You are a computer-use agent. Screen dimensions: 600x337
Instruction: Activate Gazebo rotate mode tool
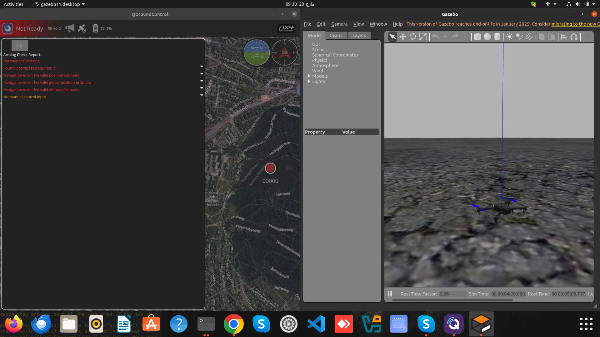tap(413, 37)
